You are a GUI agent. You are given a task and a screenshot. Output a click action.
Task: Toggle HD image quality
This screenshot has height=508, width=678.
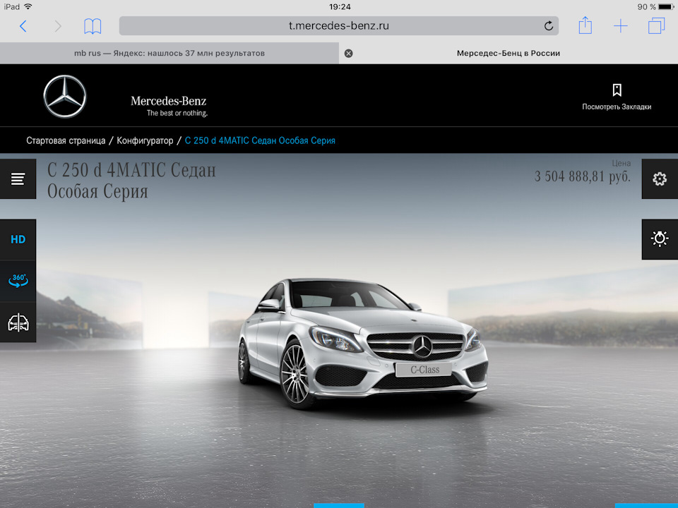point(18,239)
